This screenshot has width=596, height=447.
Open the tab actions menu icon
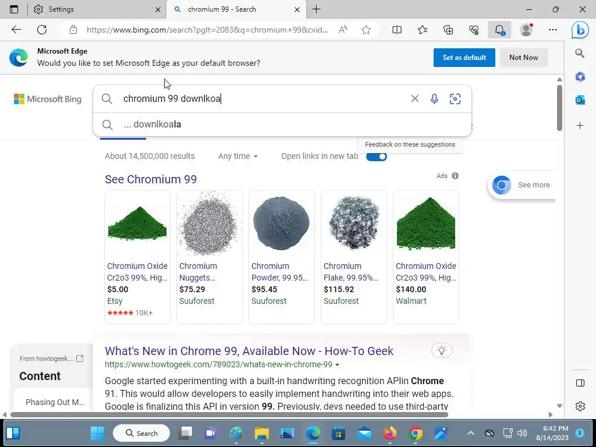point(14,9)
